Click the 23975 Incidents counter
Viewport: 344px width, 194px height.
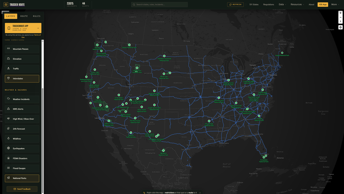point(72,5)
